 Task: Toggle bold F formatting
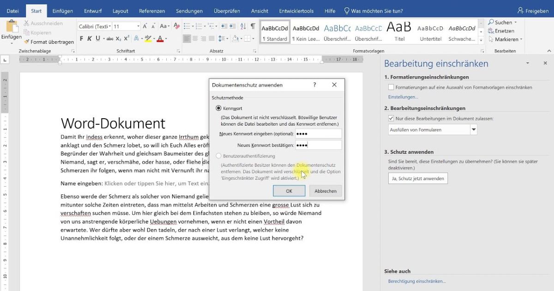tap(81, 39)
